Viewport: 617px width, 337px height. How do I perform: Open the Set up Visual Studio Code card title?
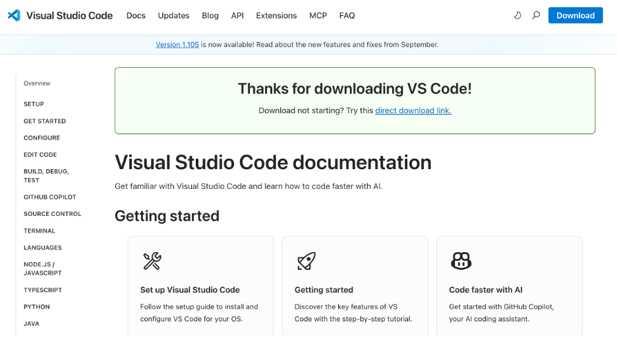(190, 290)
